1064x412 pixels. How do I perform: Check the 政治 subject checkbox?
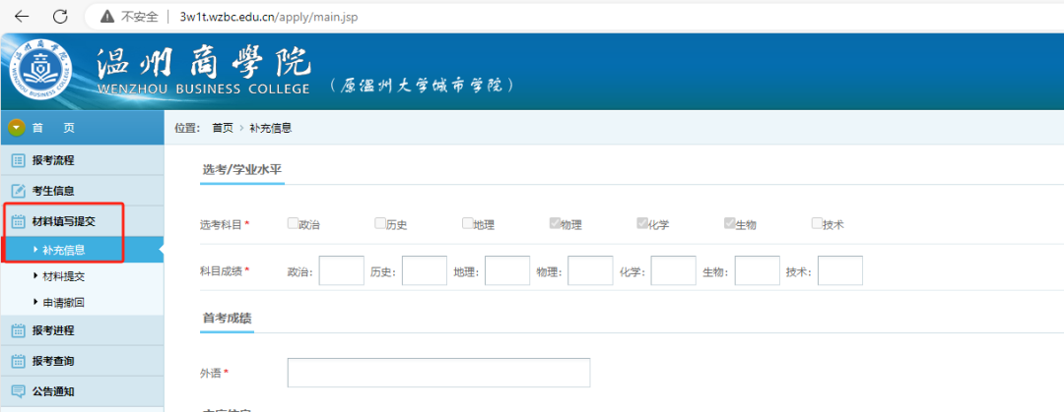coord(293,223)
